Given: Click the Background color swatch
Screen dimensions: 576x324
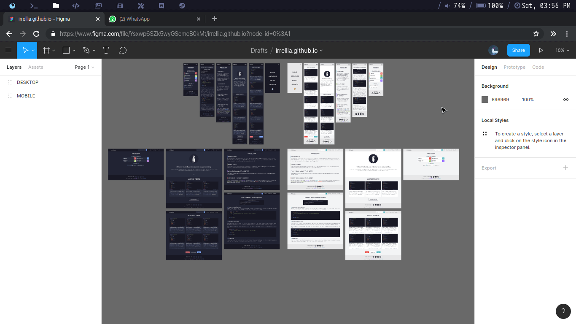Looking at the screenshot, I should coord(484,100).
